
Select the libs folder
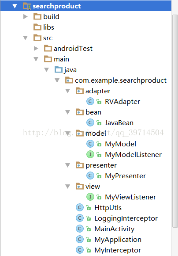tap(48, 27)
